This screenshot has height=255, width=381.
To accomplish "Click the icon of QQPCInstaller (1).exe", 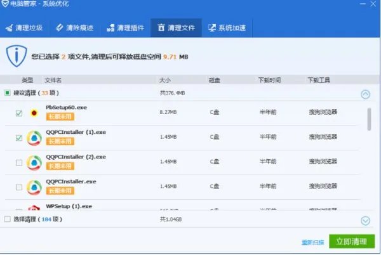I will tap(34, 138).
